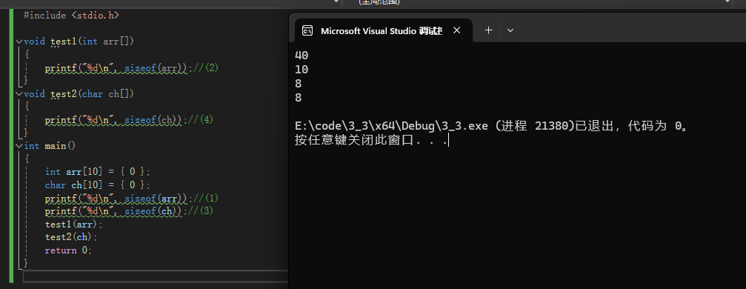Click the E:\code\3_3\x64\Debug\3_3.exe exit message

coord(492,127)
